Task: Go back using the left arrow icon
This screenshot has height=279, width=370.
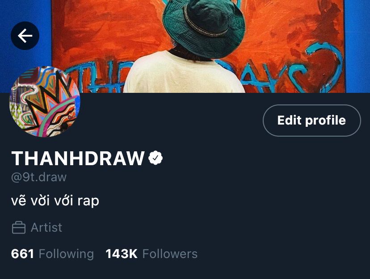Action: (x=25, y=36)
